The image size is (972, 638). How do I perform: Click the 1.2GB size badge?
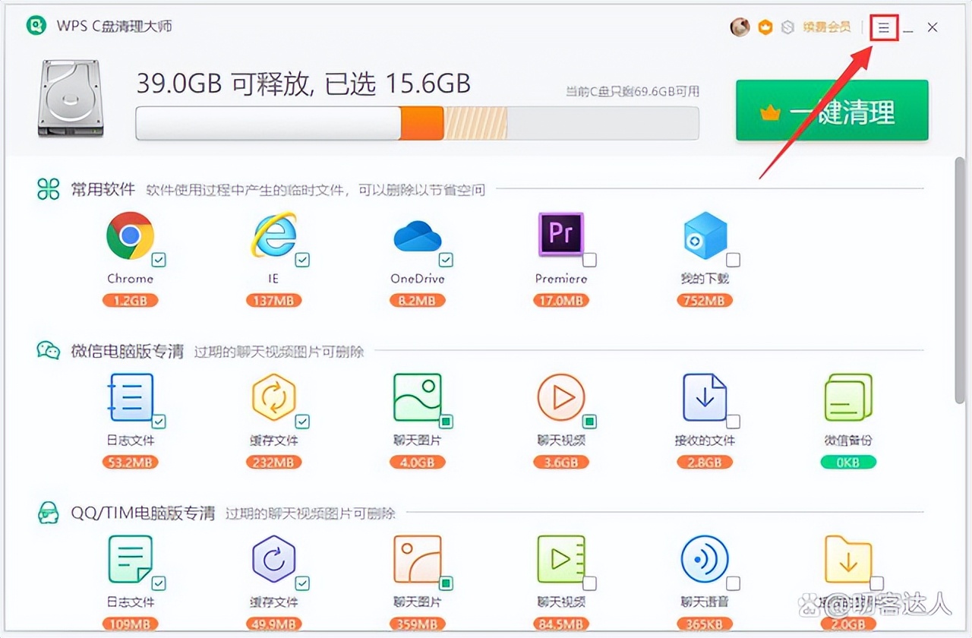click(130, 301)
